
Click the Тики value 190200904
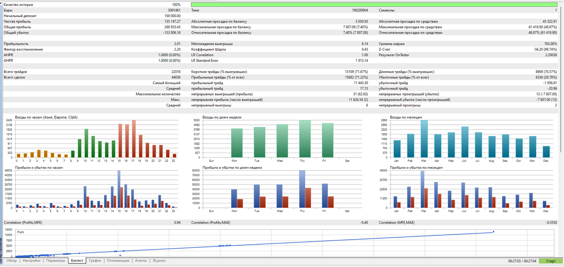(x=360, y=10)
